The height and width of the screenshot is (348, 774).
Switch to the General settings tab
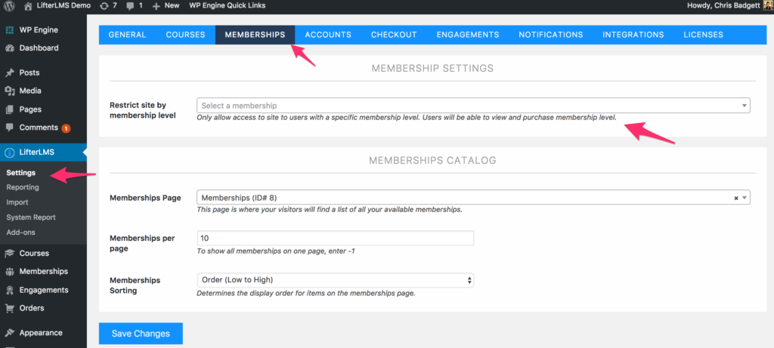point(127,35)
